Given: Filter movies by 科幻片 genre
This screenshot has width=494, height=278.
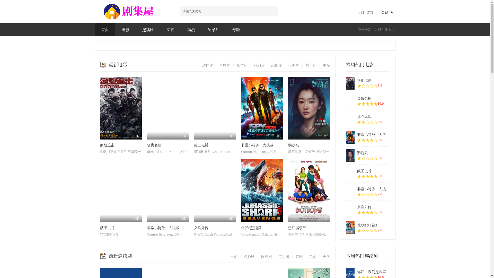Looking at the screenshot, I should tap(259, 65).
